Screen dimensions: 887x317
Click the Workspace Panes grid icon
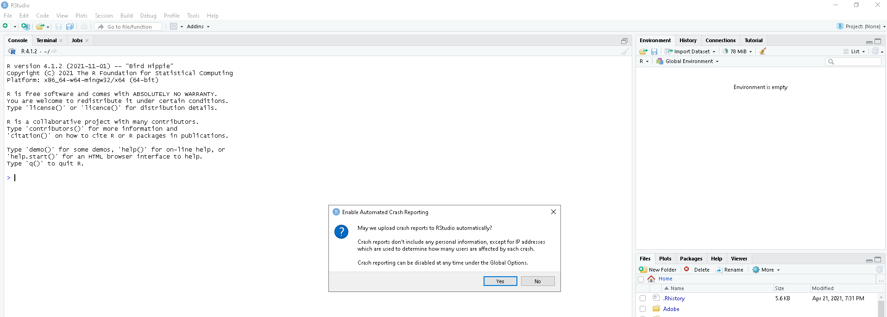(174, 26)
